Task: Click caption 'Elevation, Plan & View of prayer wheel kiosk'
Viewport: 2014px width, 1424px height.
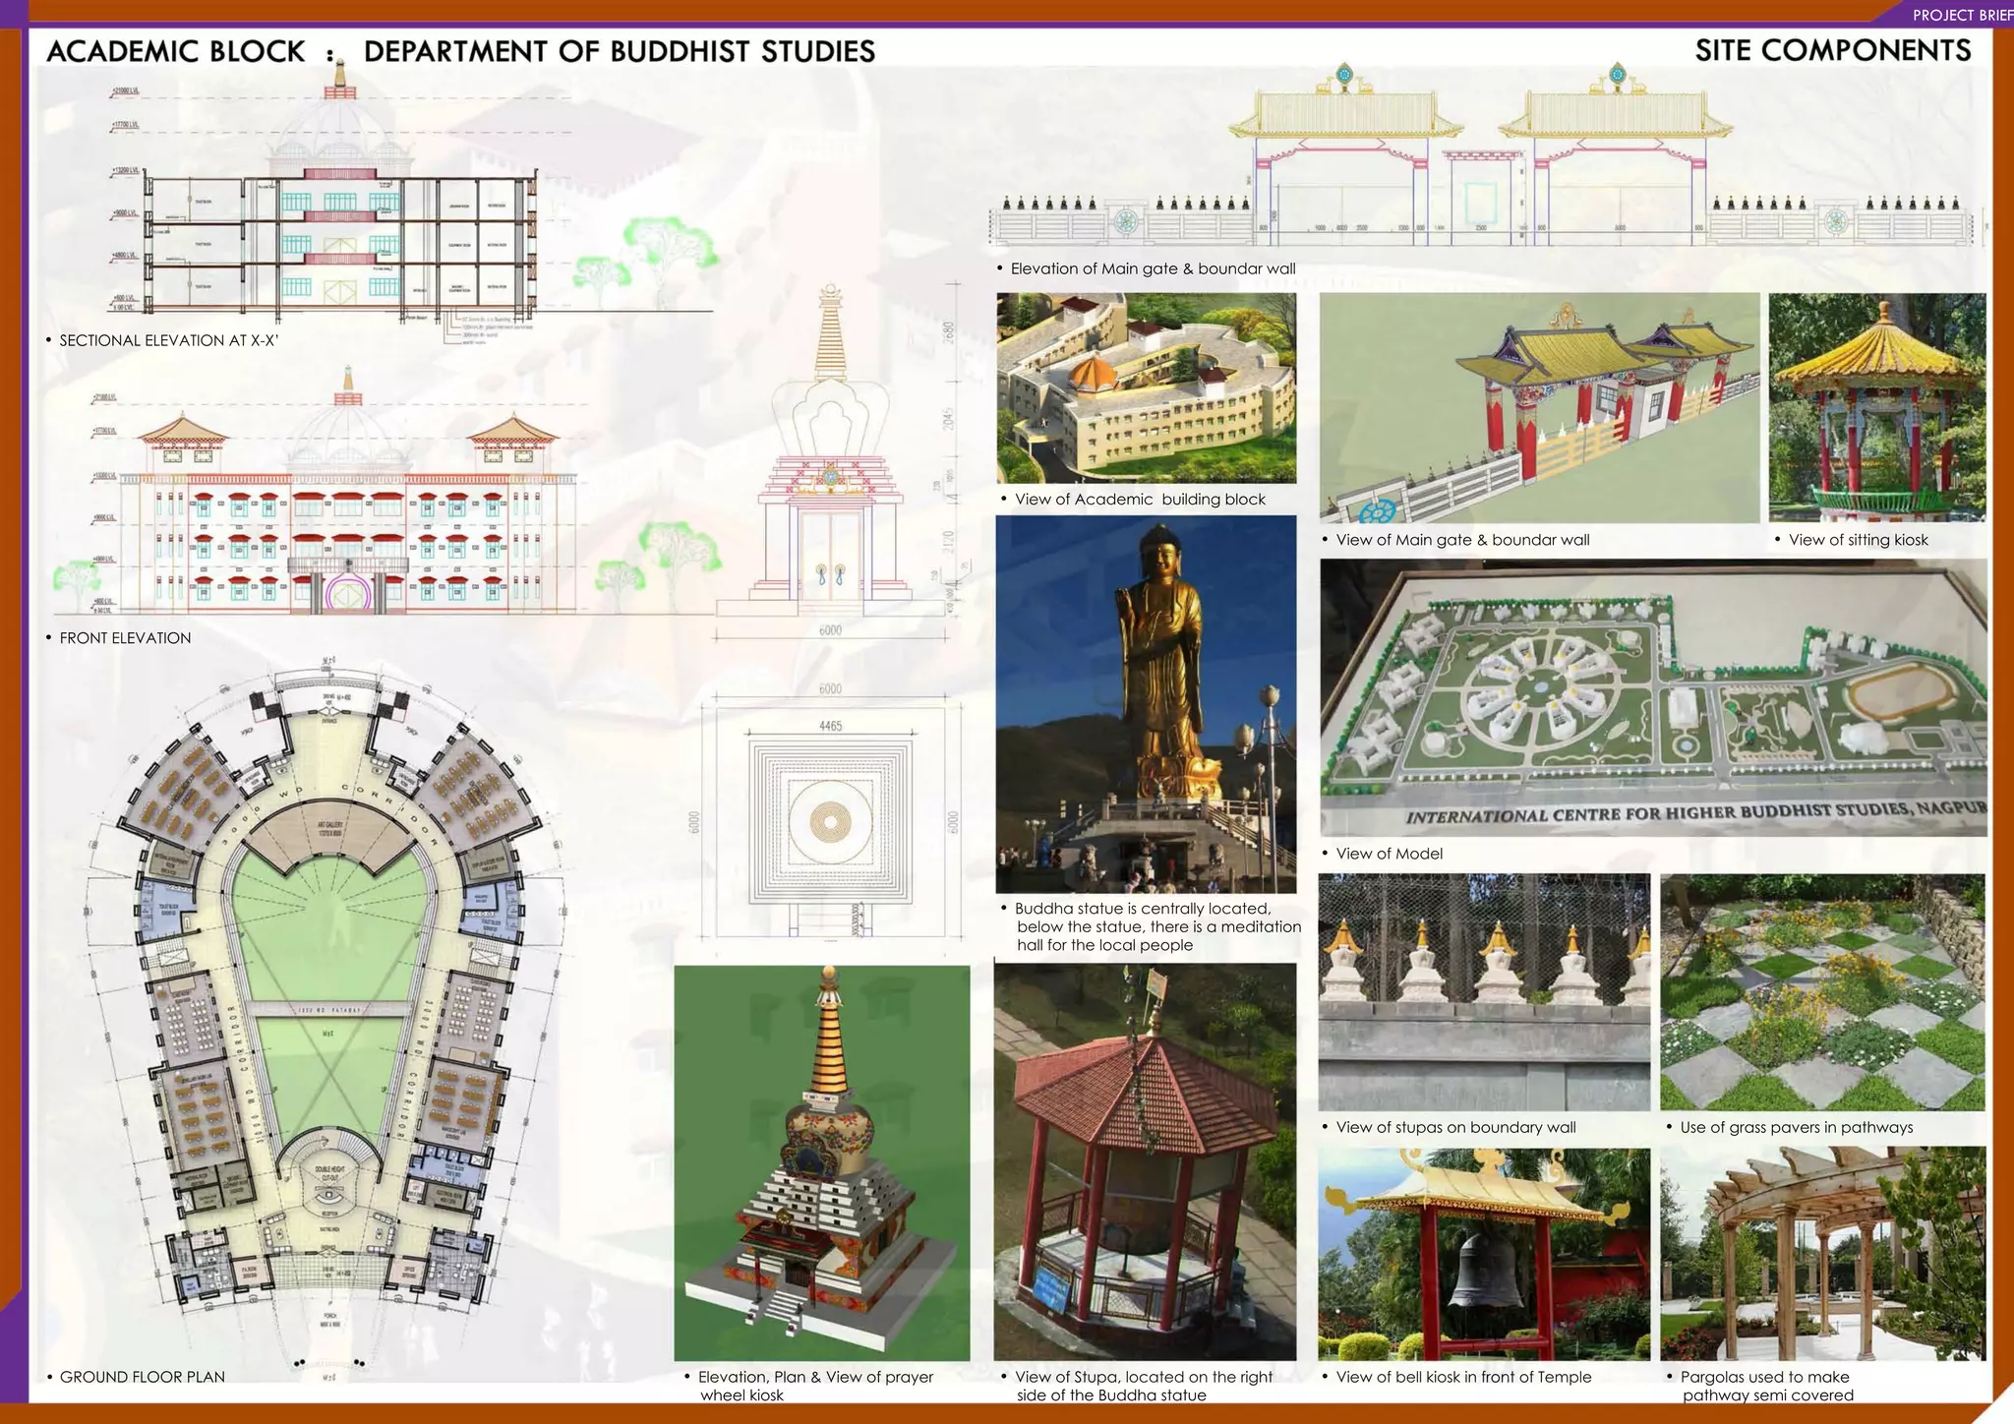Action: (x=815, y=1386)
